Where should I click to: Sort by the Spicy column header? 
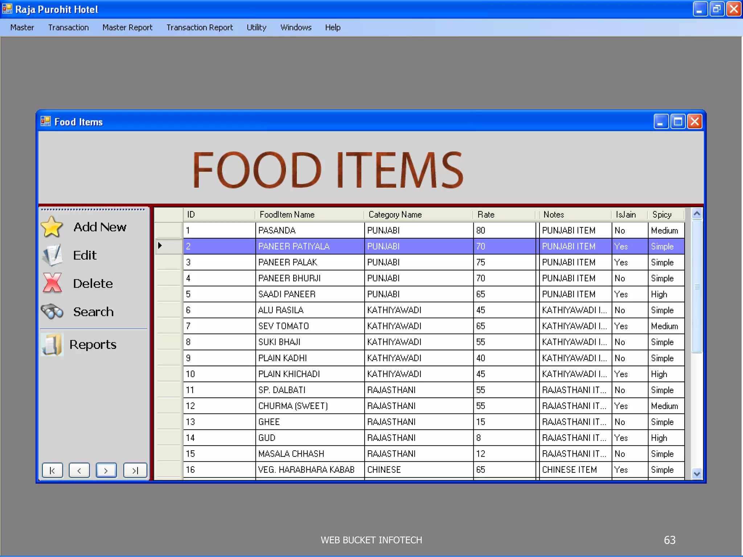pos(666,215)
